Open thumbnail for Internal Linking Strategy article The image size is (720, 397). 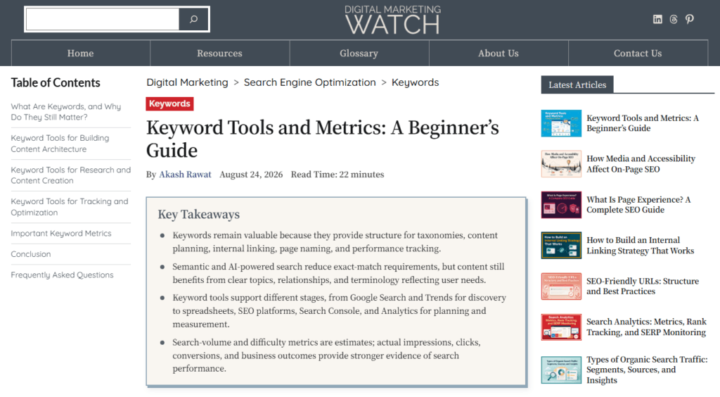[x=561, y=246]
